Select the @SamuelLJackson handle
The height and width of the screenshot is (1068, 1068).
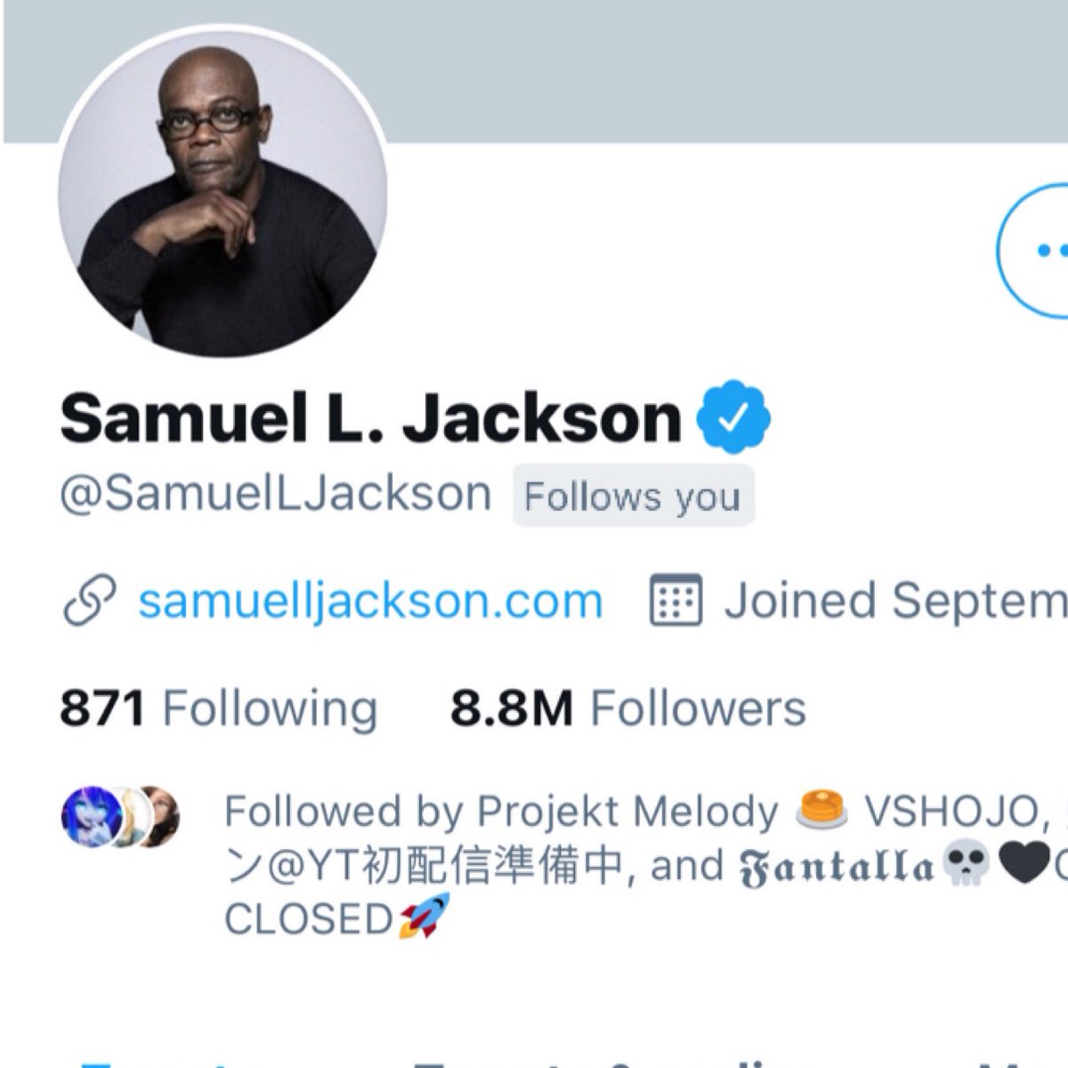point(275,494)
